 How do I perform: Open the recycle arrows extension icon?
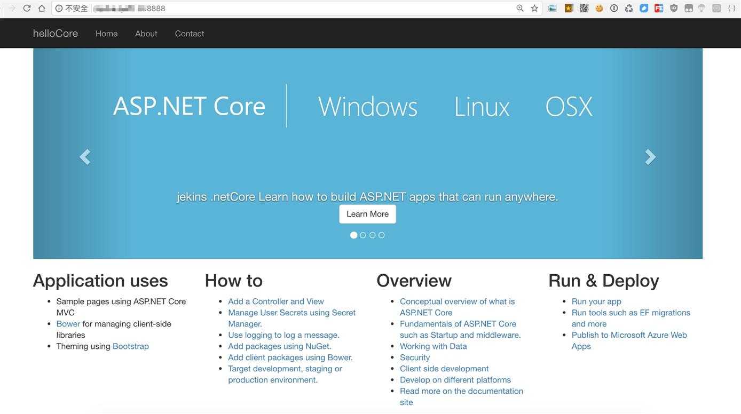(629, 8)
